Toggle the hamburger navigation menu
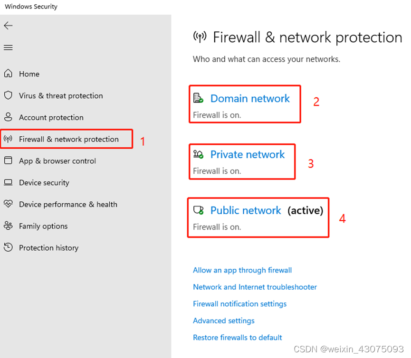 (8, 47)
